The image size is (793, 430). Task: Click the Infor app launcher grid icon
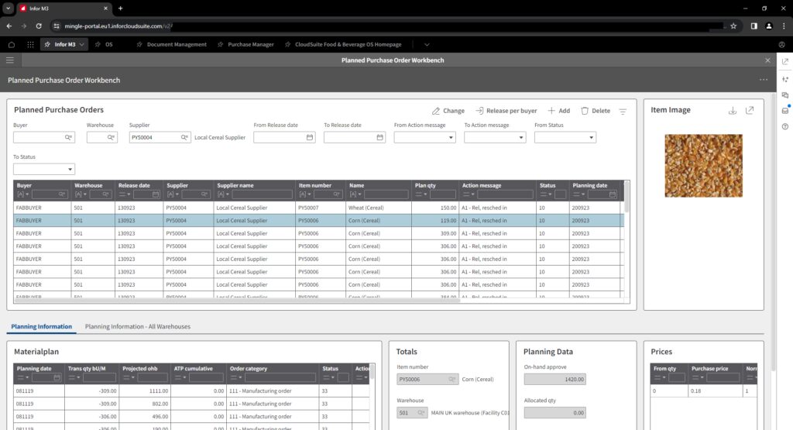(x=30, y=44)
